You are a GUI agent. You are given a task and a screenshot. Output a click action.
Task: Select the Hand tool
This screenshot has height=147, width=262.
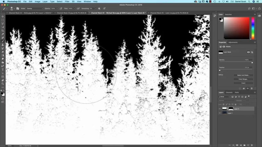coord(3,80)
